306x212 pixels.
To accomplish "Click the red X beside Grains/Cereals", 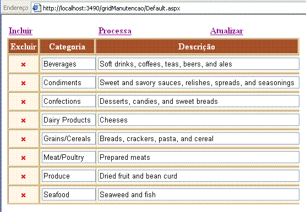I will click(24, 139).
